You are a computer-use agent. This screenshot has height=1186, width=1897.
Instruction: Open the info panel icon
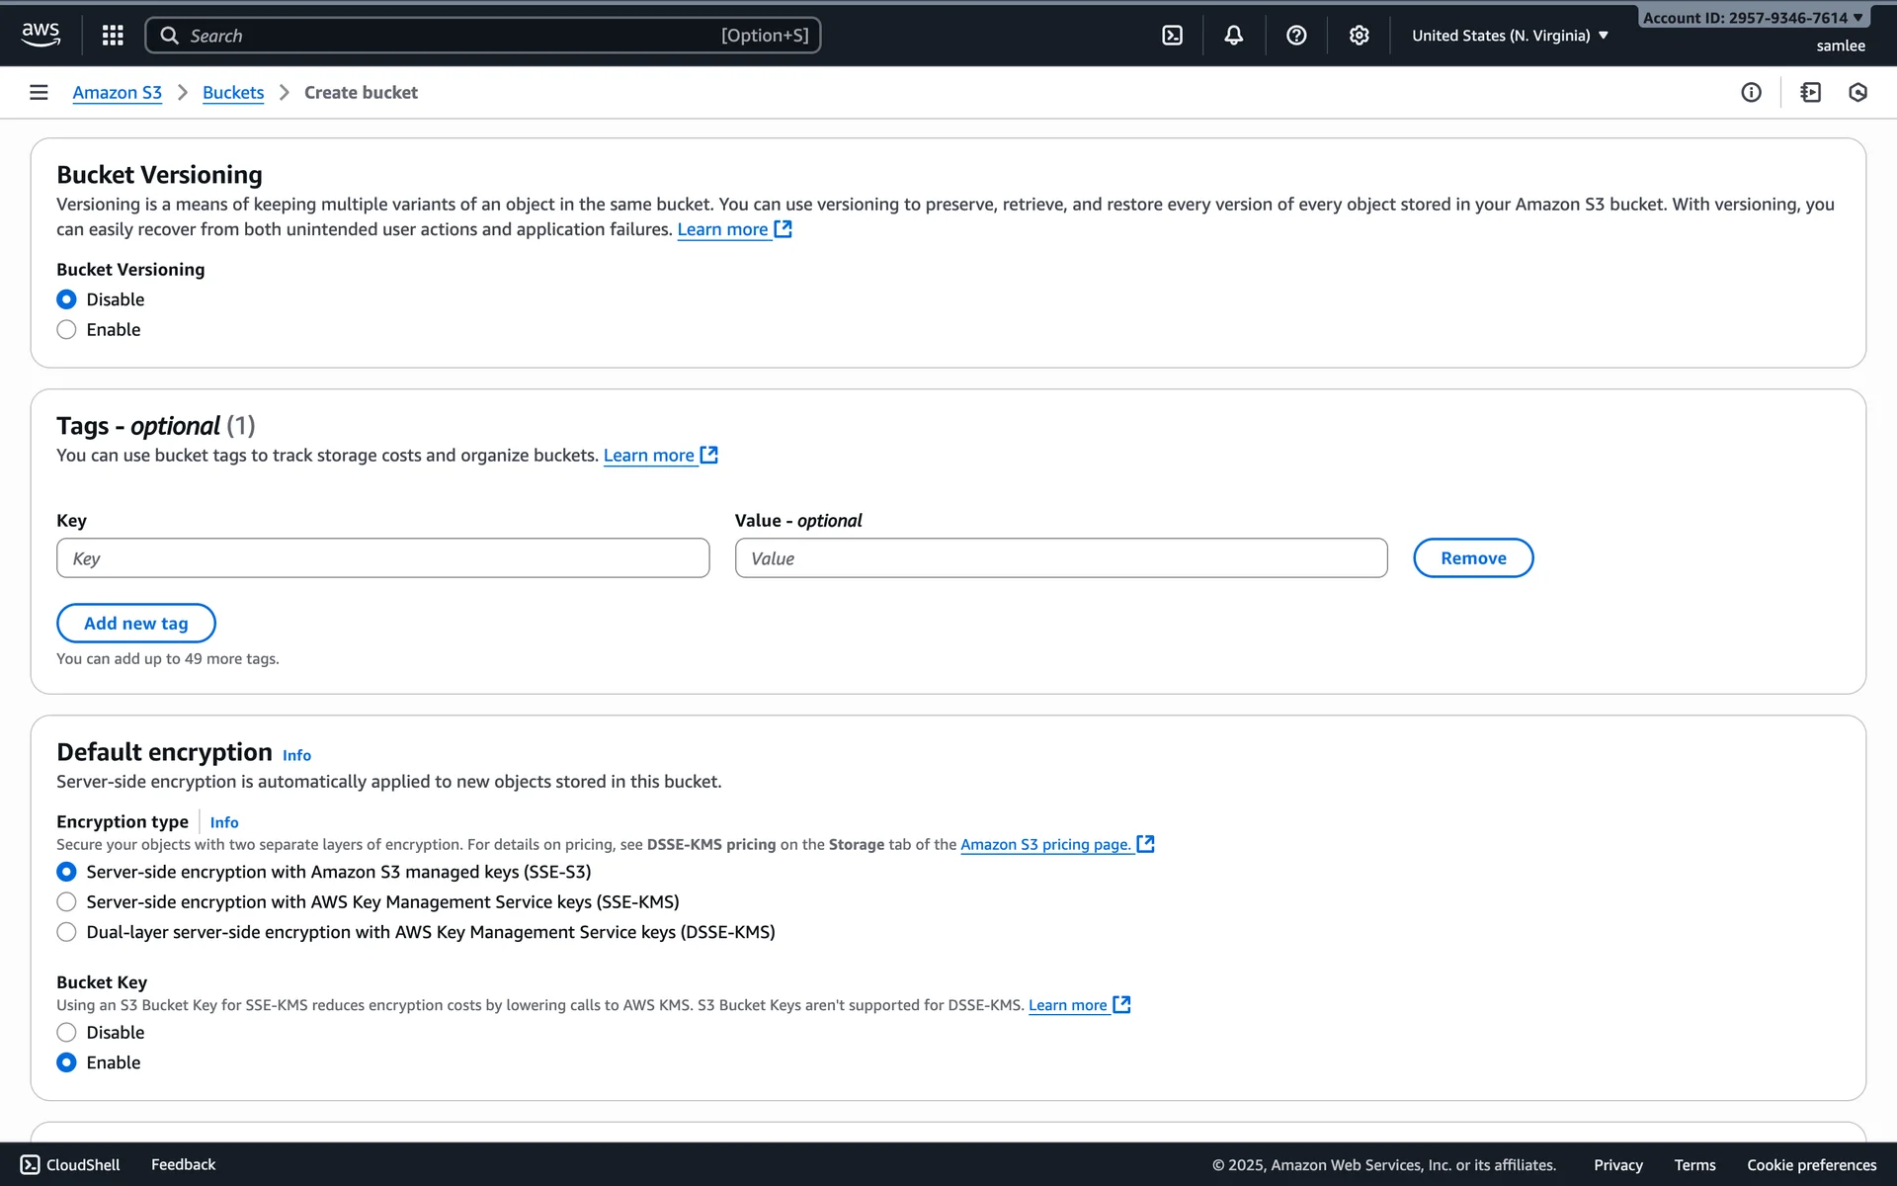point(1751,92)
